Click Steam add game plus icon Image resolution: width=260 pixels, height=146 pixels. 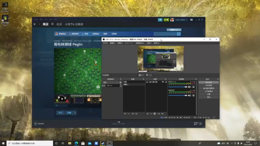point(35,124)
